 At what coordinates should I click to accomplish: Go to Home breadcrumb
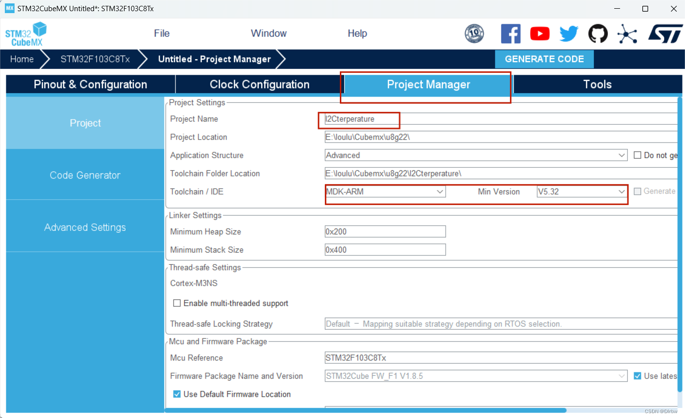(x=22, y=59)
